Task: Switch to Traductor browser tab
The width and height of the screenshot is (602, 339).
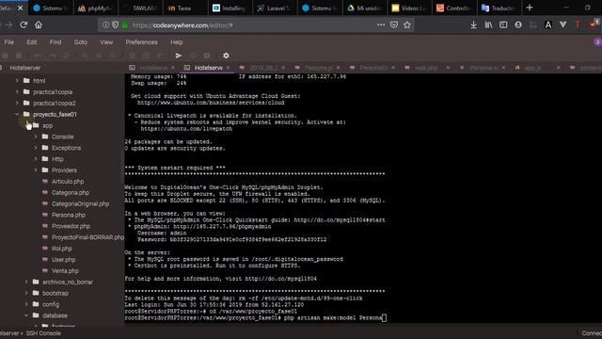Action: pyautogui.click(x=499, y=8)
